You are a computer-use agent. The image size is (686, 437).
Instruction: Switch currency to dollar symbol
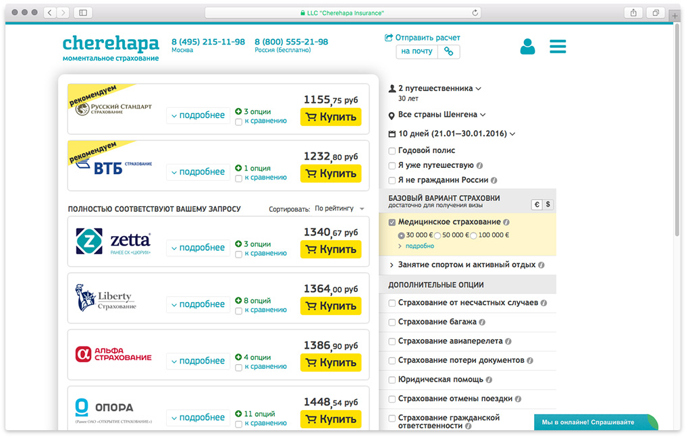(x=548, y=204)
